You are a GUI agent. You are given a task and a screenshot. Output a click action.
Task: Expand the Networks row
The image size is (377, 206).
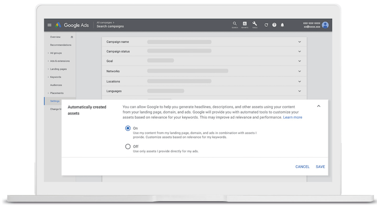[x=300, y=71]
